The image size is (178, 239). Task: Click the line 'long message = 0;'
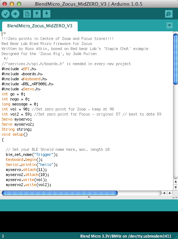pyautogui.click(x=20, y=104)
